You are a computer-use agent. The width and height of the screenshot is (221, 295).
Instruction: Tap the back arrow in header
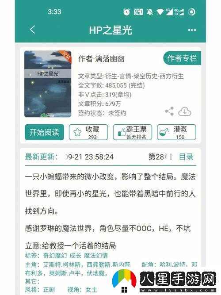(33, 30)
